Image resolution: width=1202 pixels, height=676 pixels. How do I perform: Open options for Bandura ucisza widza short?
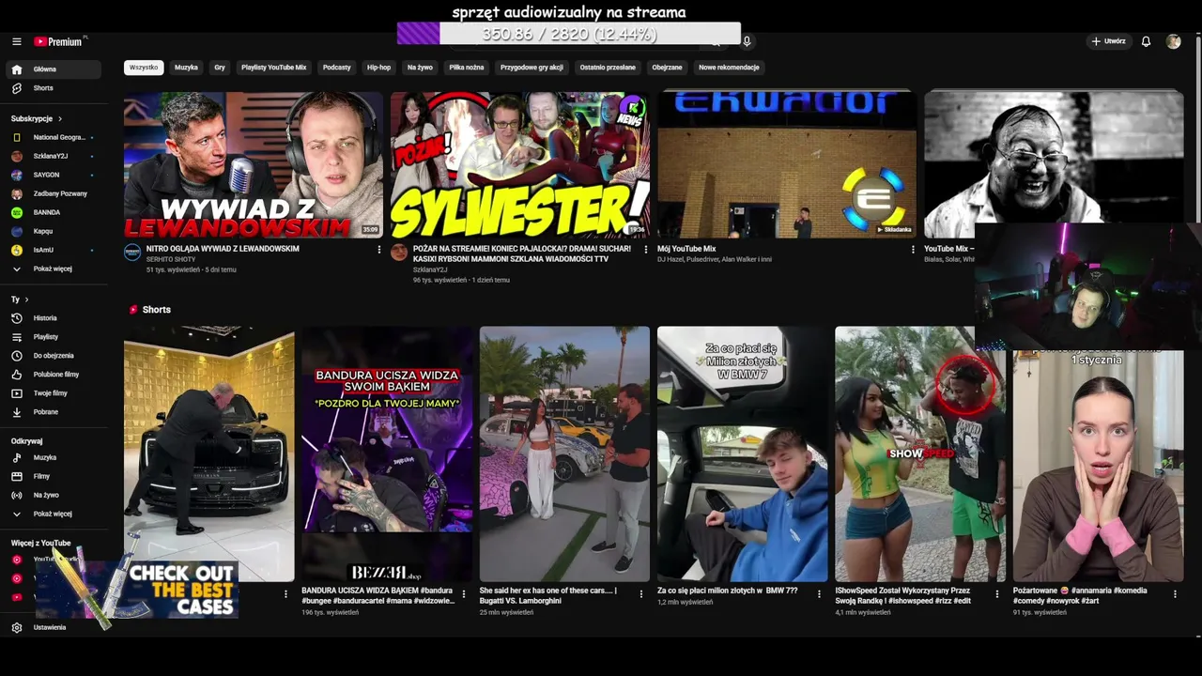[464, 594]
